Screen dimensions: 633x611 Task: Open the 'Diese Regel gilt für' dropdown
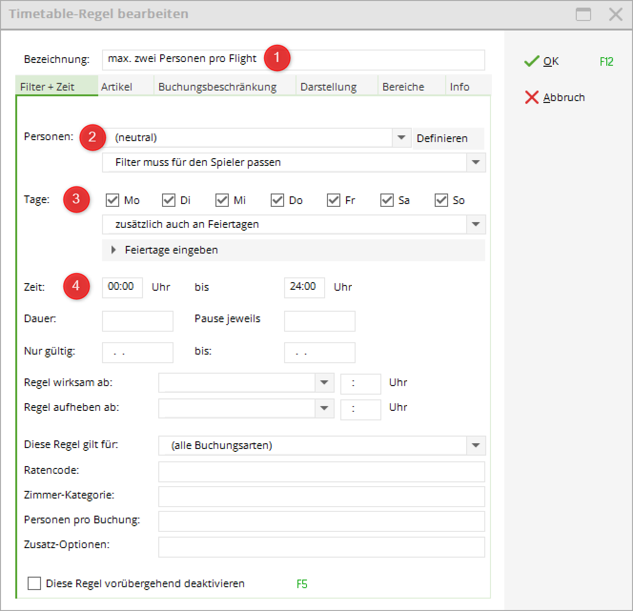click(476, 446)
